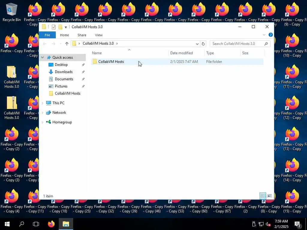Open Desktop in Quick access
Screen dimensions: 307x230
61,65
